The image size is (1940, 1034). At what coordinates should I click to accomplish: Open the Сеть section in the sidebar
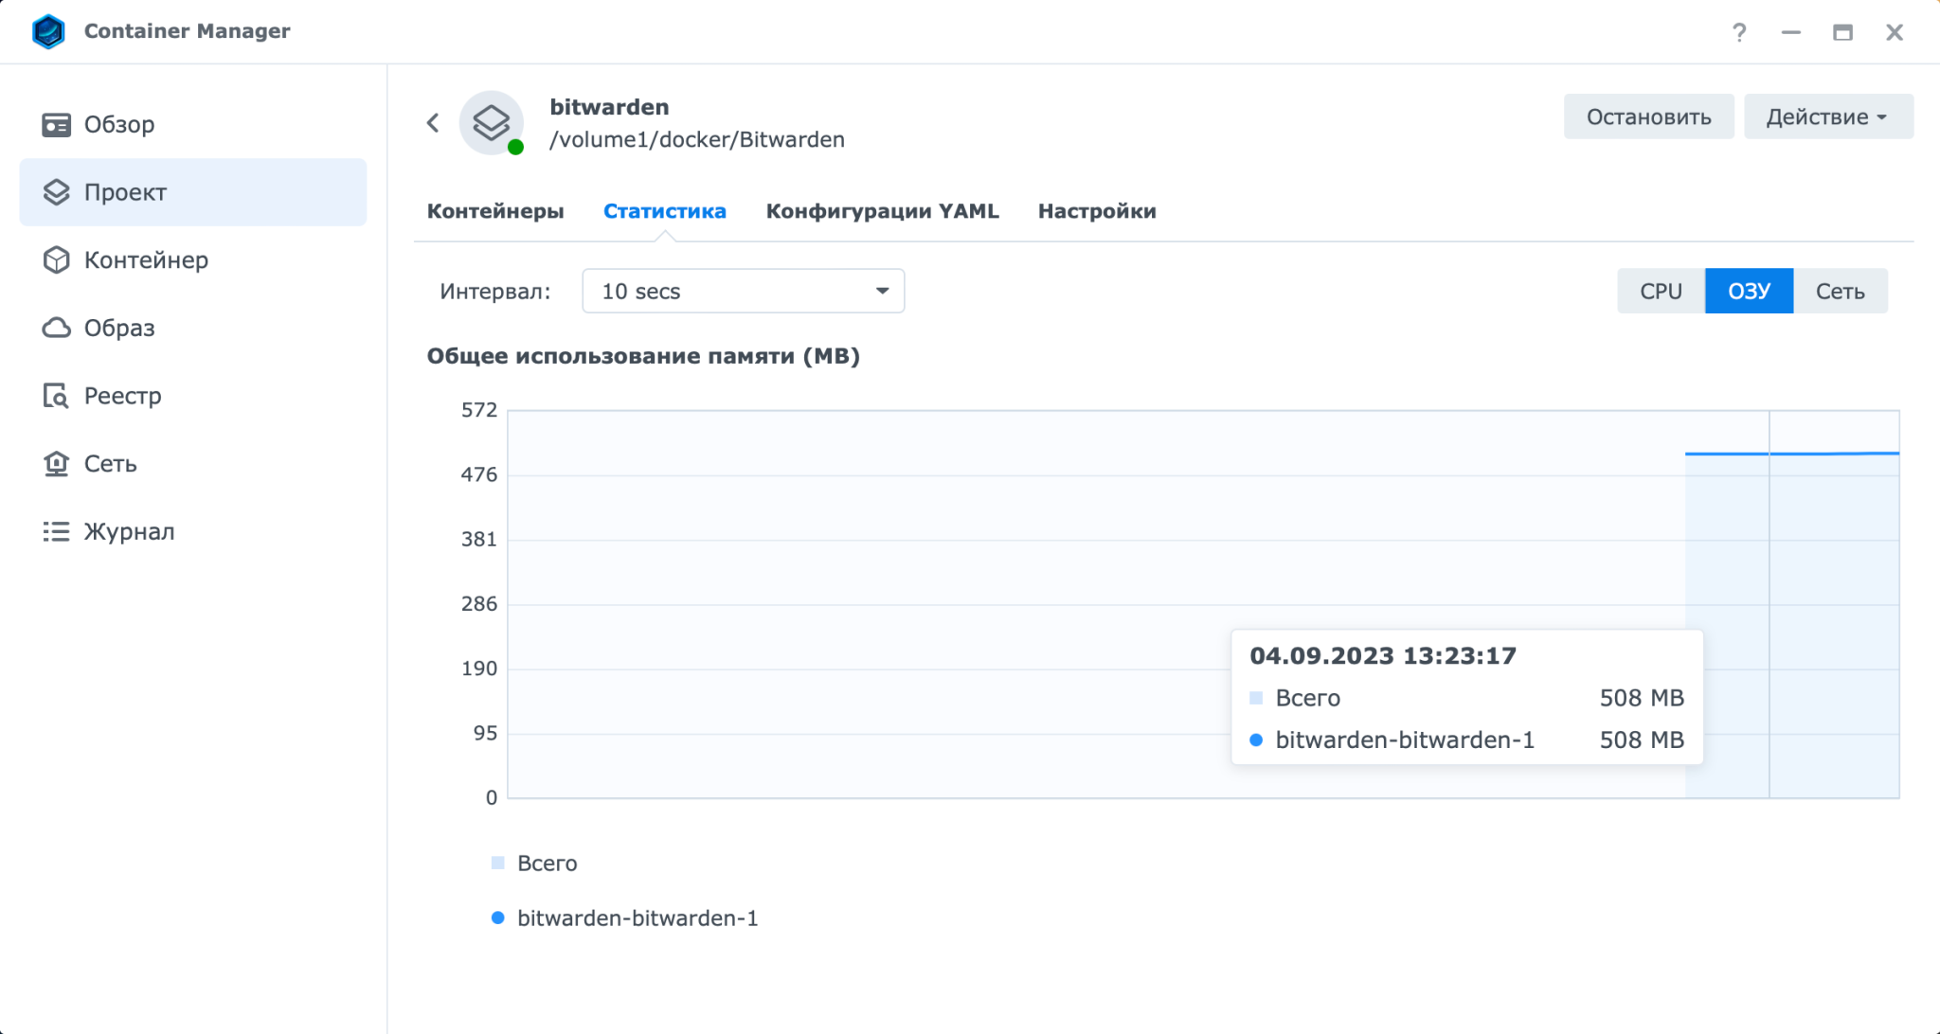pos(193,463)
